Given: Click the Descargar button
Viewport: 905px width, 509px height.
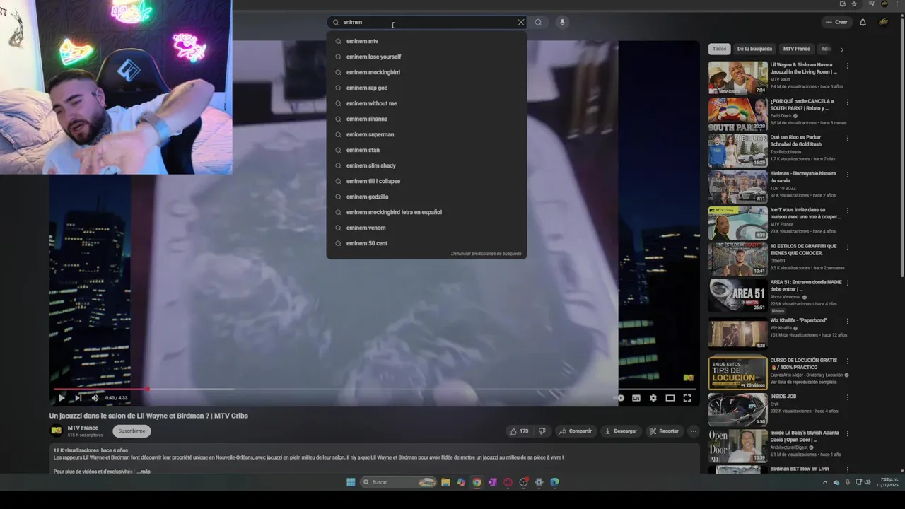Looking at the screenshot, I should tap(621, 431).
